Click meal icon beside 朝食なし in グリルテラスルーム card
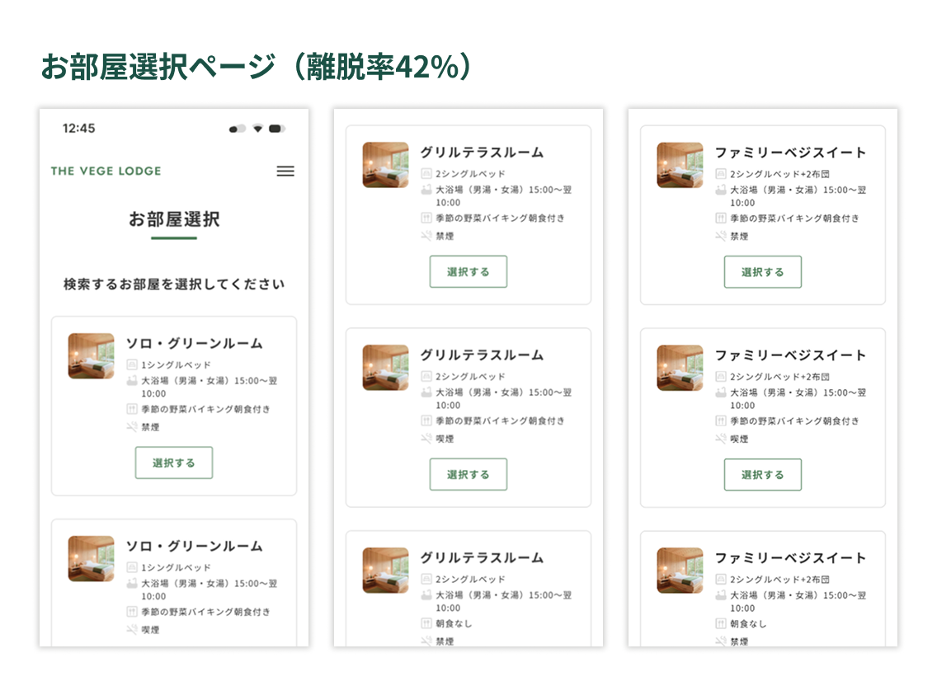 click(x=426, y=623)
